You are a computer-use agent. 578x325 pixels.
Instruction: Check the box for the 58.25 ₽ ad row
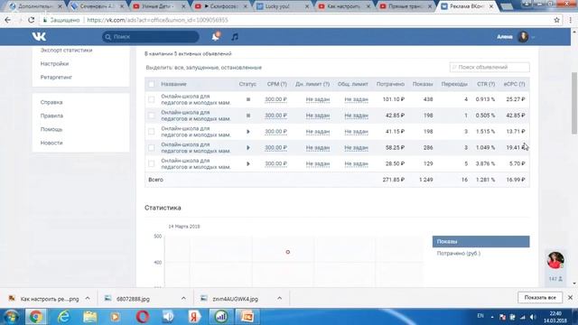(151, 148)
